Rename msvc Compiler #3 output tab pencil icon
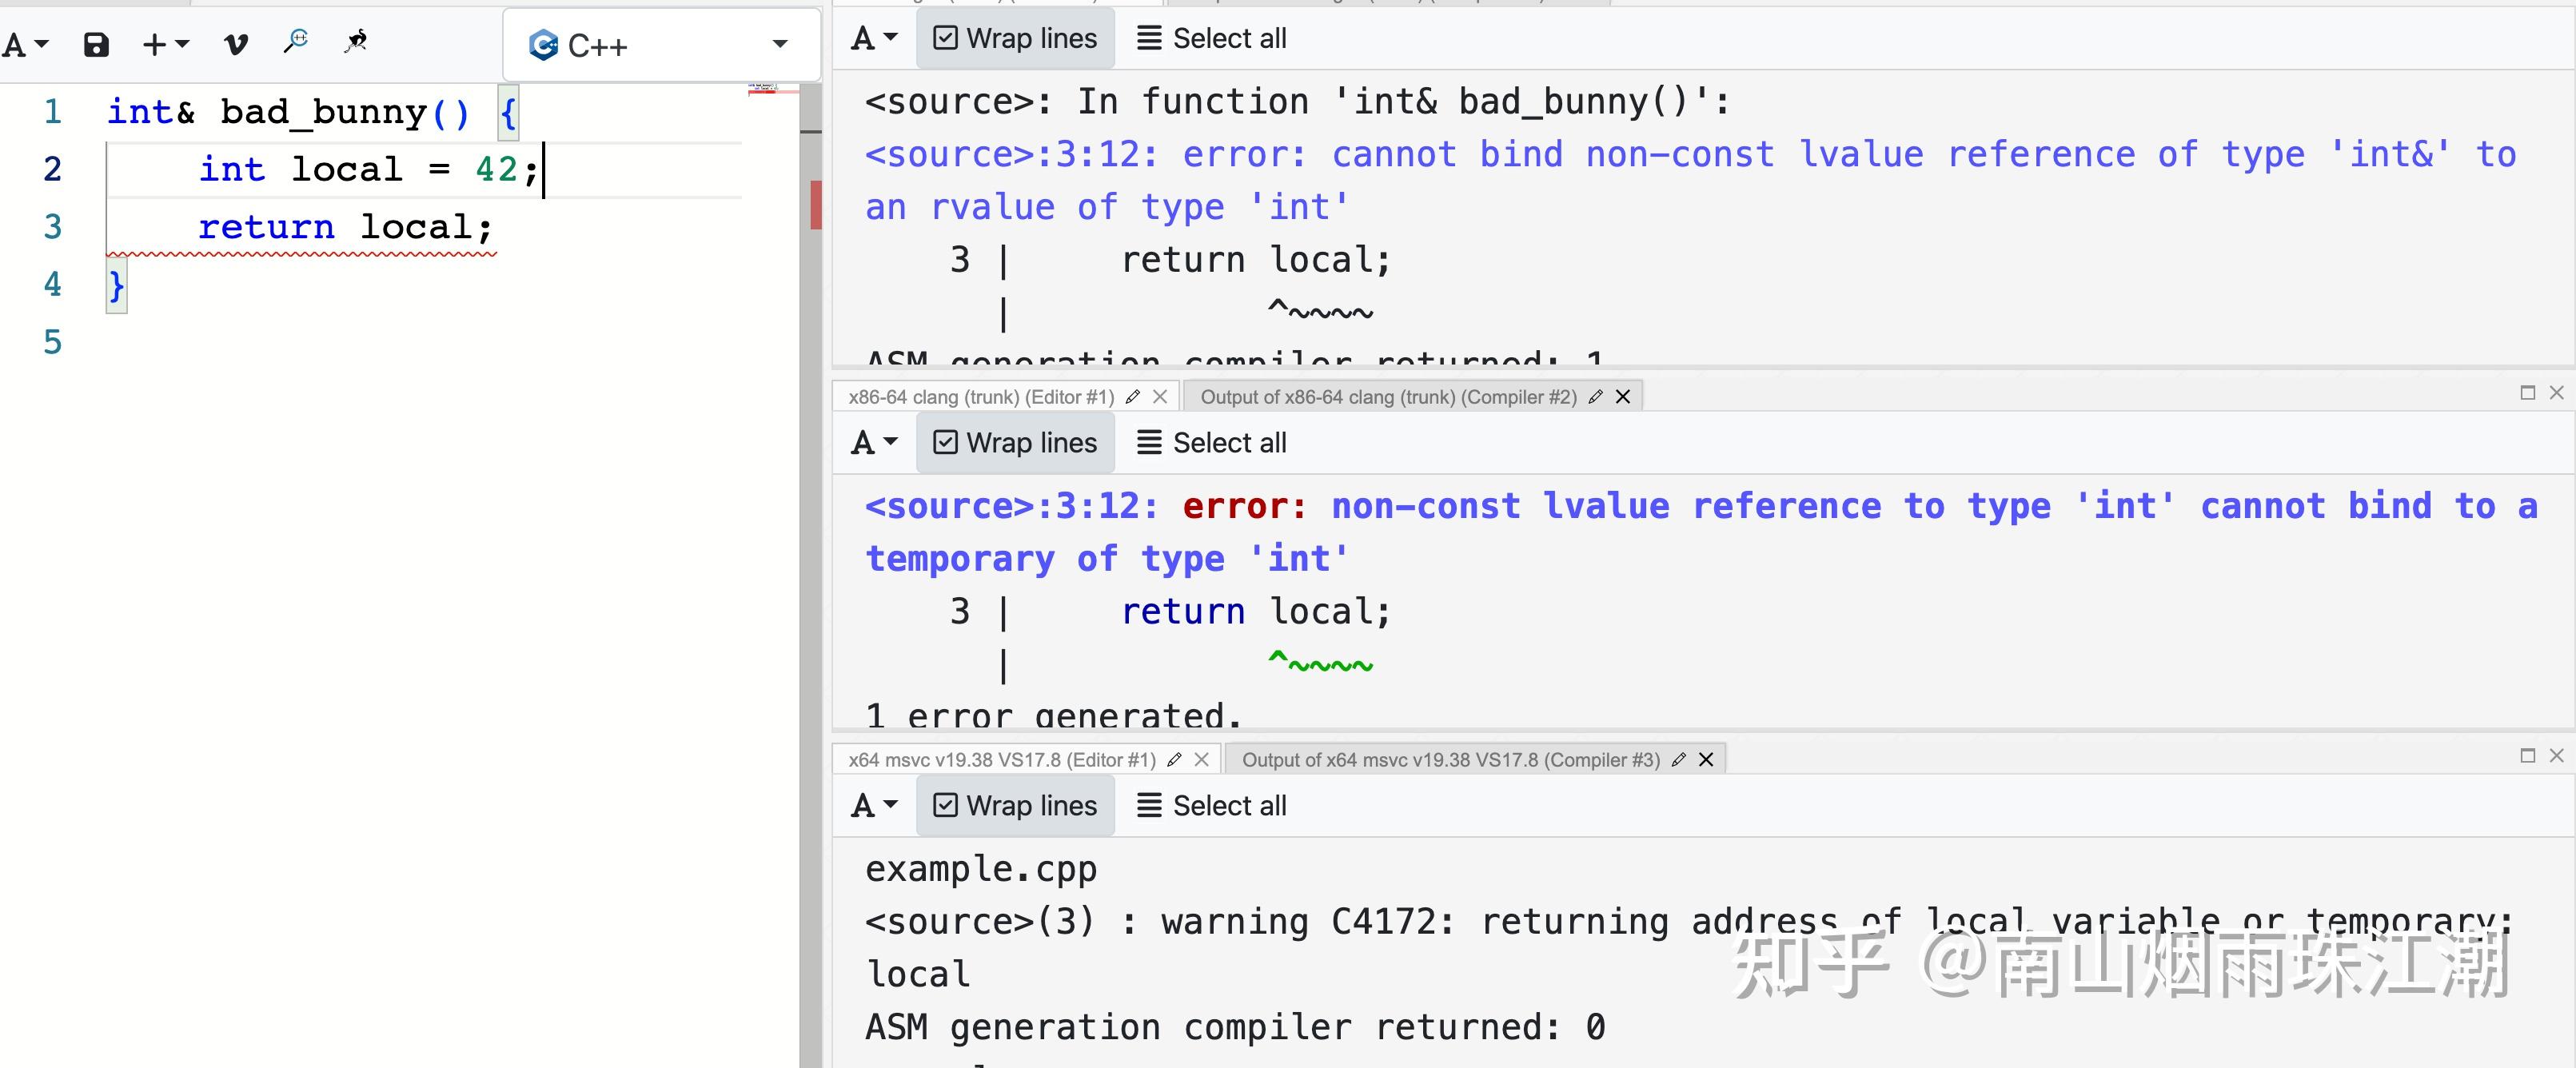2576x1068 pixels. coord(1679,760)
